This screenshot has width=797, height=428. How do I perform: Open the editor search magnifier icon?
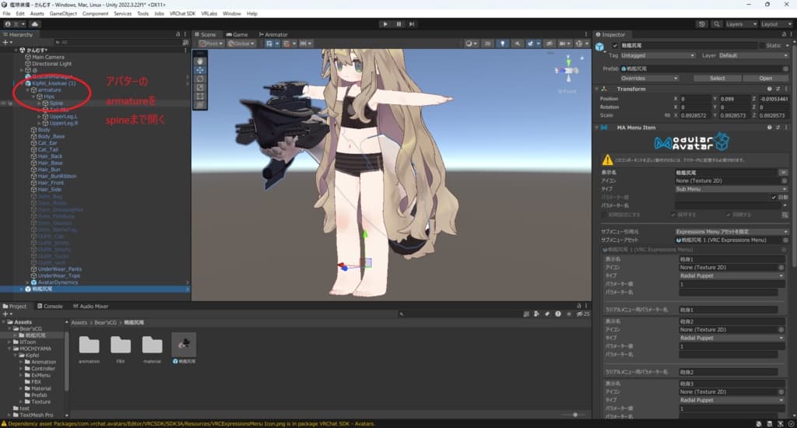pos(716,24)
